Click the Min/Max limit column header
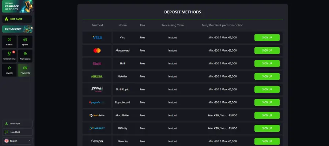The height and width of the screenshot is (146, 329). (223, 25)
